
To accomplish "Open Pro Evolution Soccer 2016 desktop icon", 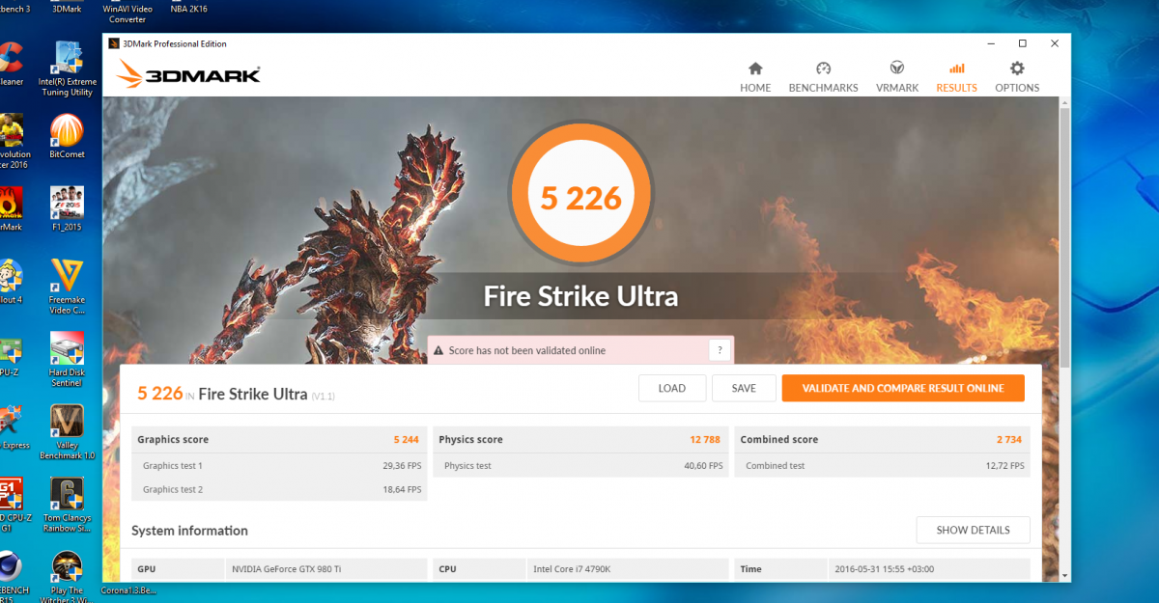I will tap(13, 142).
